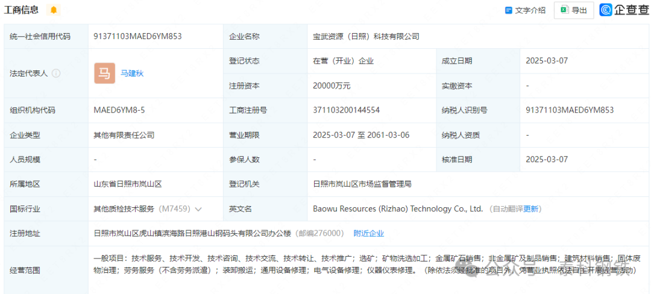This screenshot has height=294, width=651.
Task: Select company name 宝武资源（日照）科技有限公司
Action: 366,37
